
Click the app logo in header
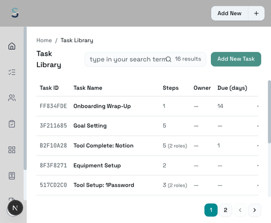click(15, 13)
